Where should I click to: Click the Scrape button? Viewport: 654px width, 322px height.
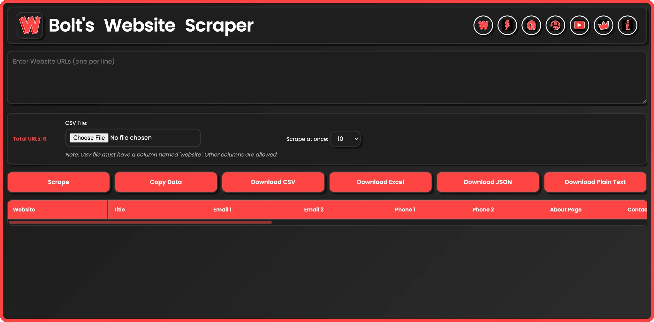58,182
